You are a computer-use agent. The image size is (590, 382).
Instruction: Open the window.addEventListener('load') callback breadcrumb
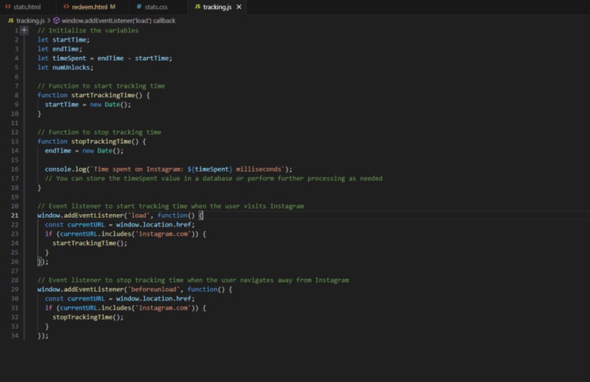[x=118, y=20]
